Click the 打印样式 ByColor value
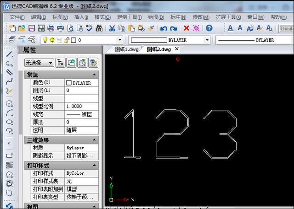Viewport: 294px width, 209px height. [x=81, y=173]
